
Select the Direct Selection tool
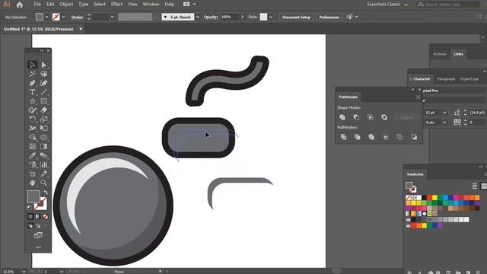pos(44,65)
